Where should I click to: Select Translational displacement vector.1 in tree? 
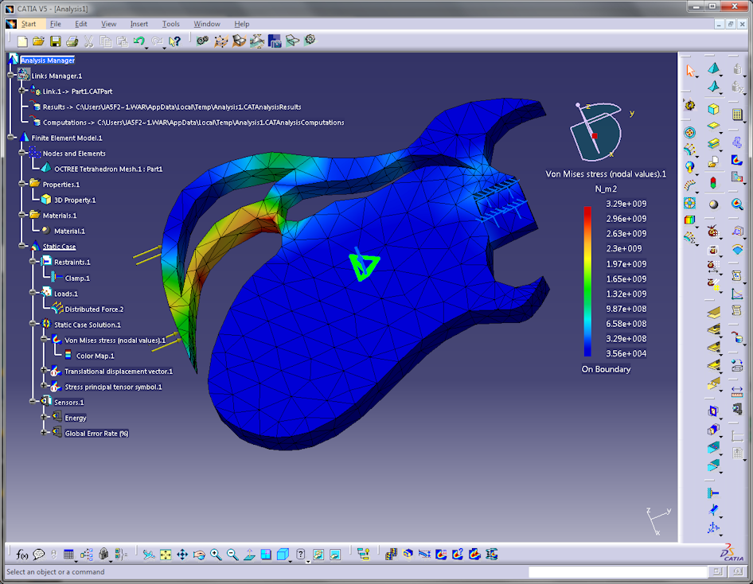coord(118,371)
